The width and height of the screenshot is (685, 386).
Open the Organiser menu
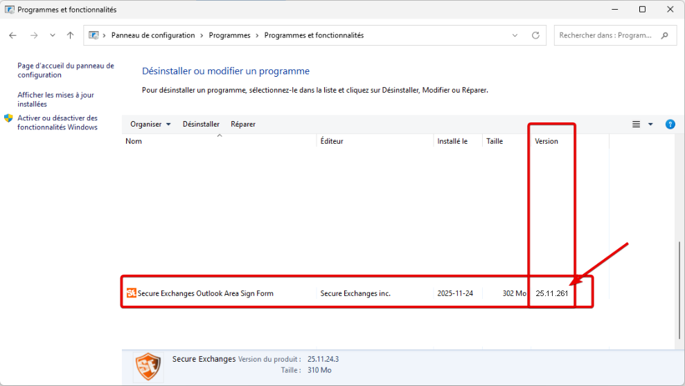[x=150, y=125]
